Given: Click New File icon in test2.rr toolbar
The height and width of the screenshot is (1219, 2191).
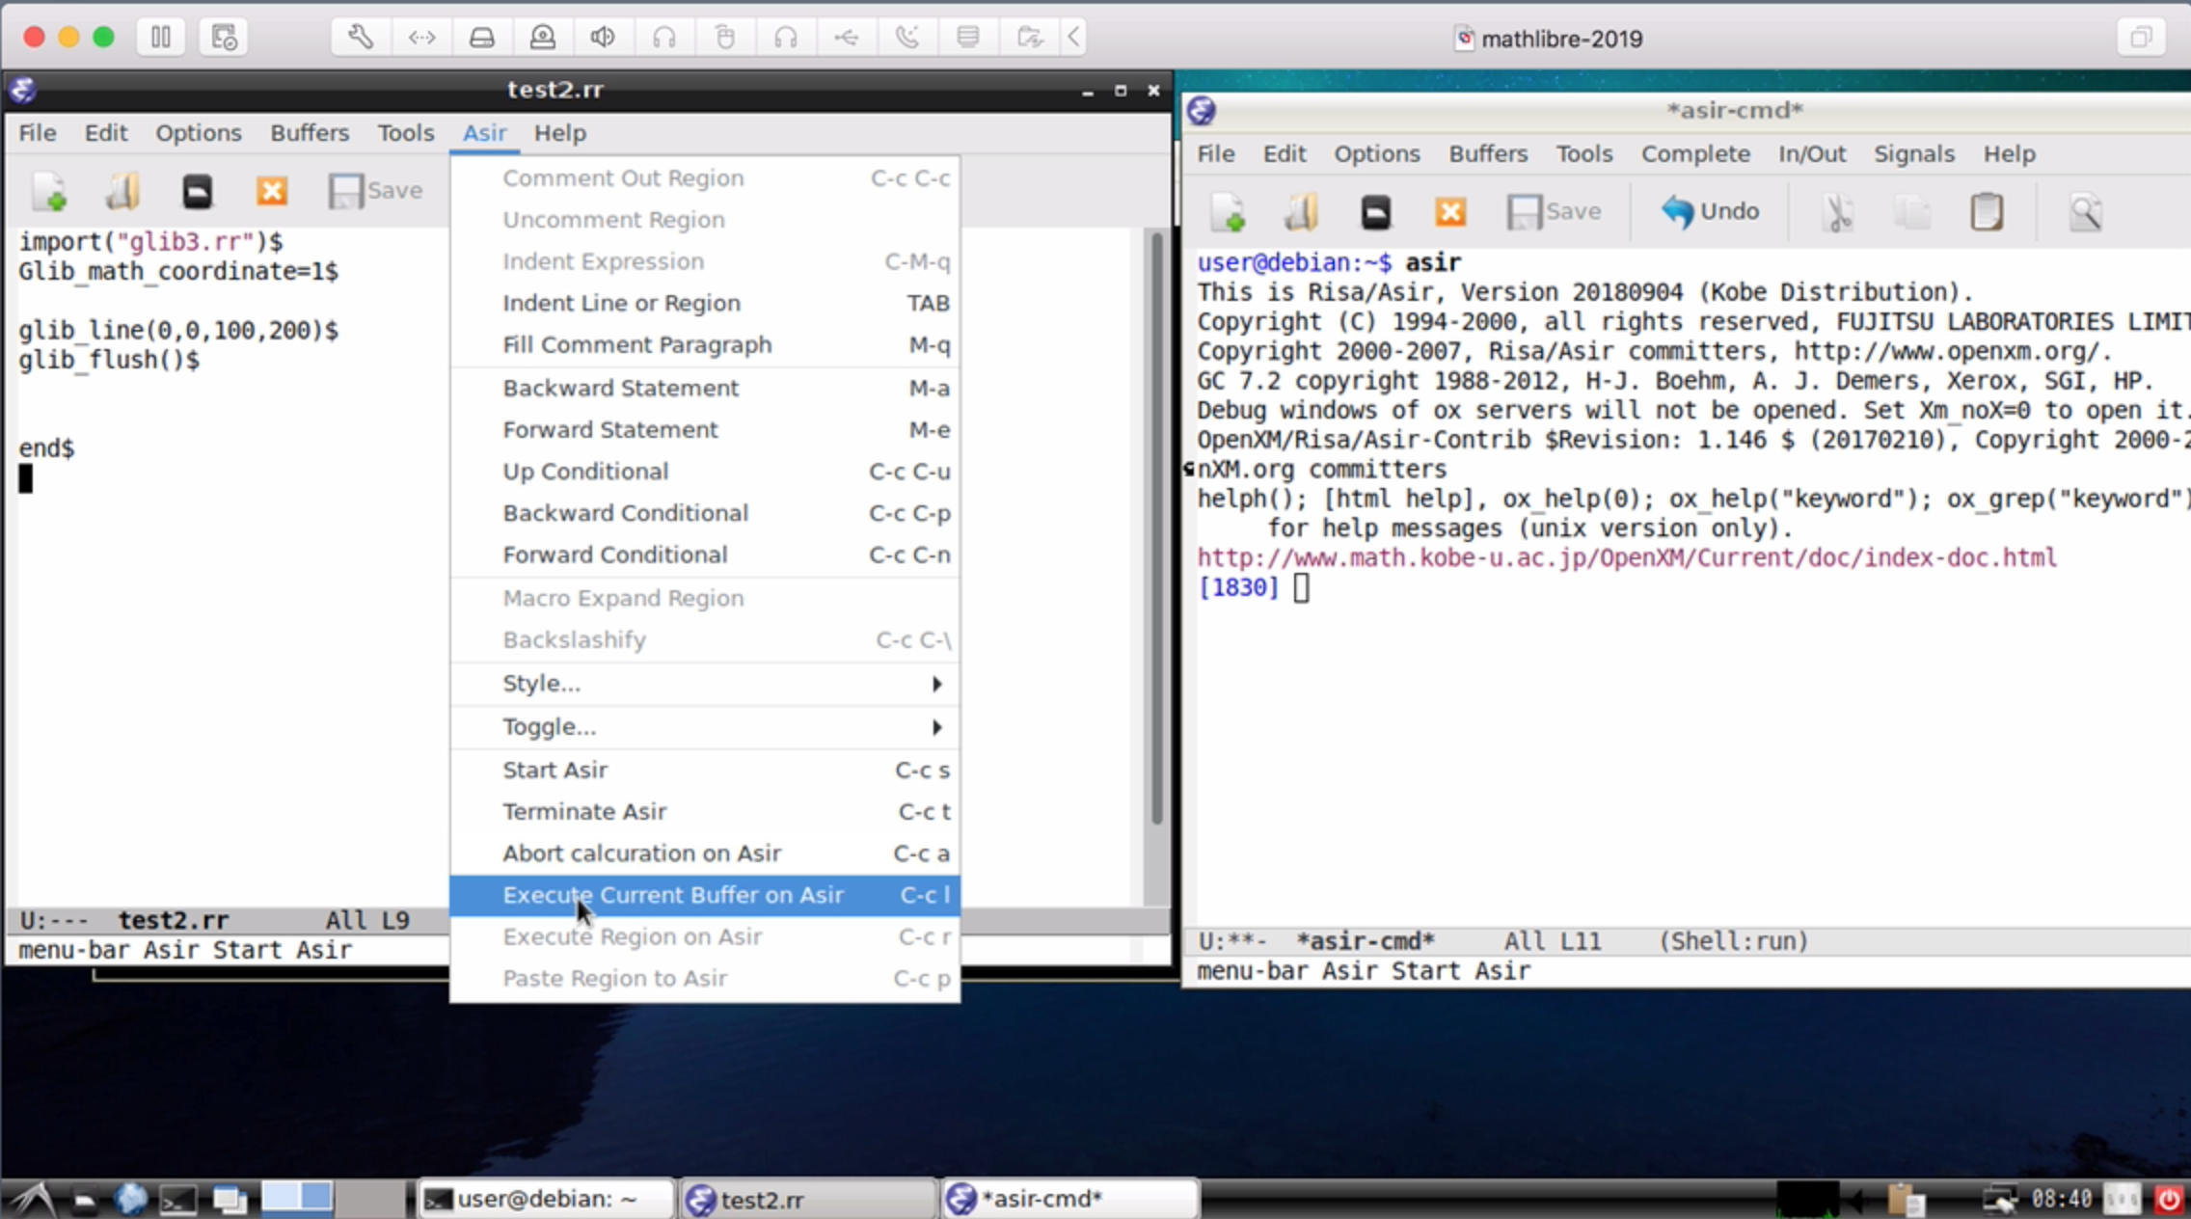Looking at the screenshot, I should [x=49, y=191].
